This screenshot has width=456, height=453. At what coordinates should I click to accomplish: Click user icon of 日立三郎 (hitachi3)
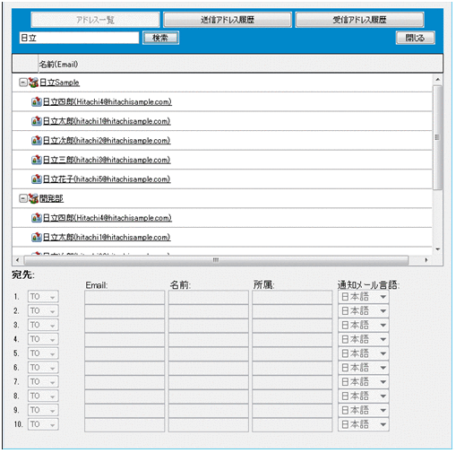pyautogui.click(x=37, y=160)
